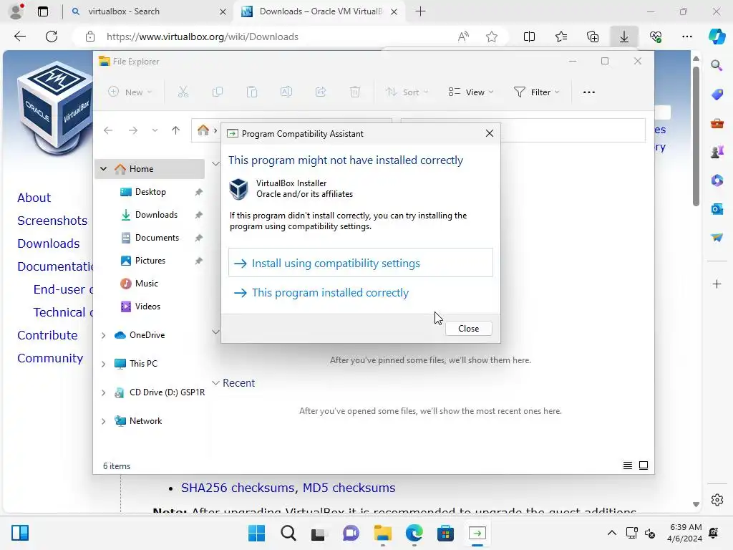Click Close button in Compatibility Assistant
Screen dimensions: 733x550
click(468, 328)
